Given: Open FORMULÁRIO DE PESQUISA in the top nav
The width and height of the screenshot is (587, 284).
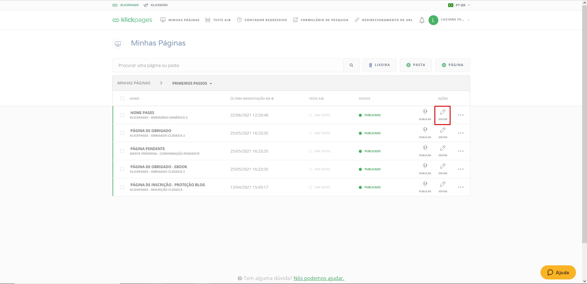Looking at the screenshot, I should click(321, 20).
